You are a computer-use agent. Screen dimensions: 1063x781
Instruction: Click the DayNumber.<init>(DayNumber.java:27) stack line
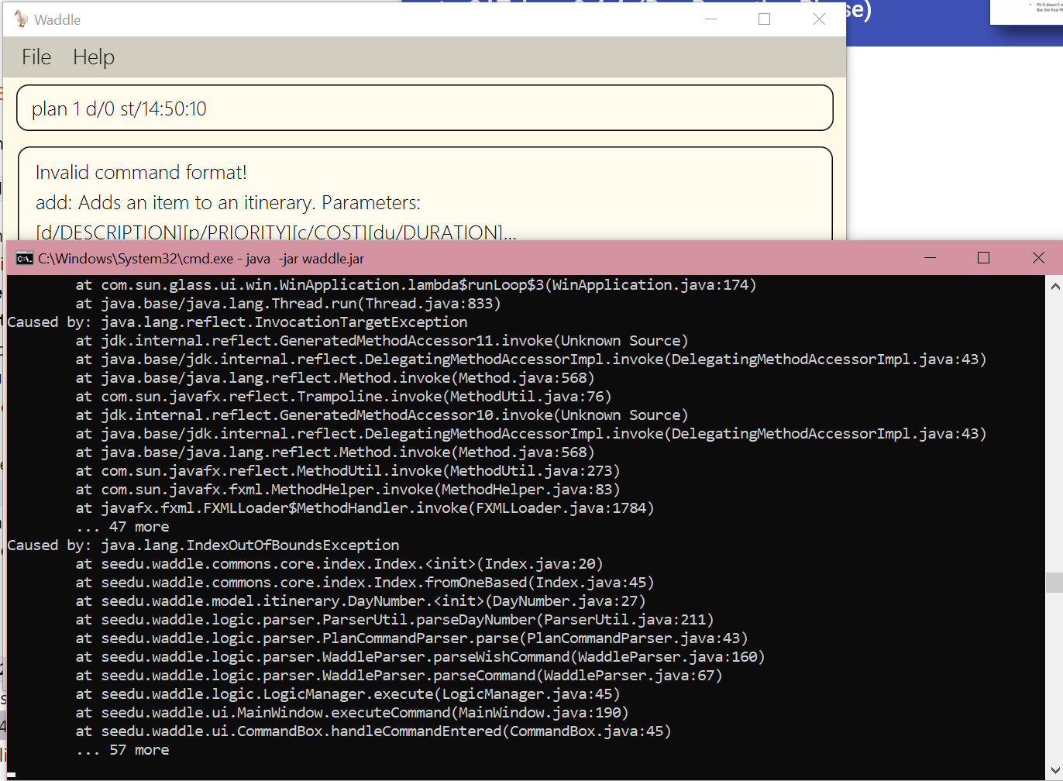[360, 601]
